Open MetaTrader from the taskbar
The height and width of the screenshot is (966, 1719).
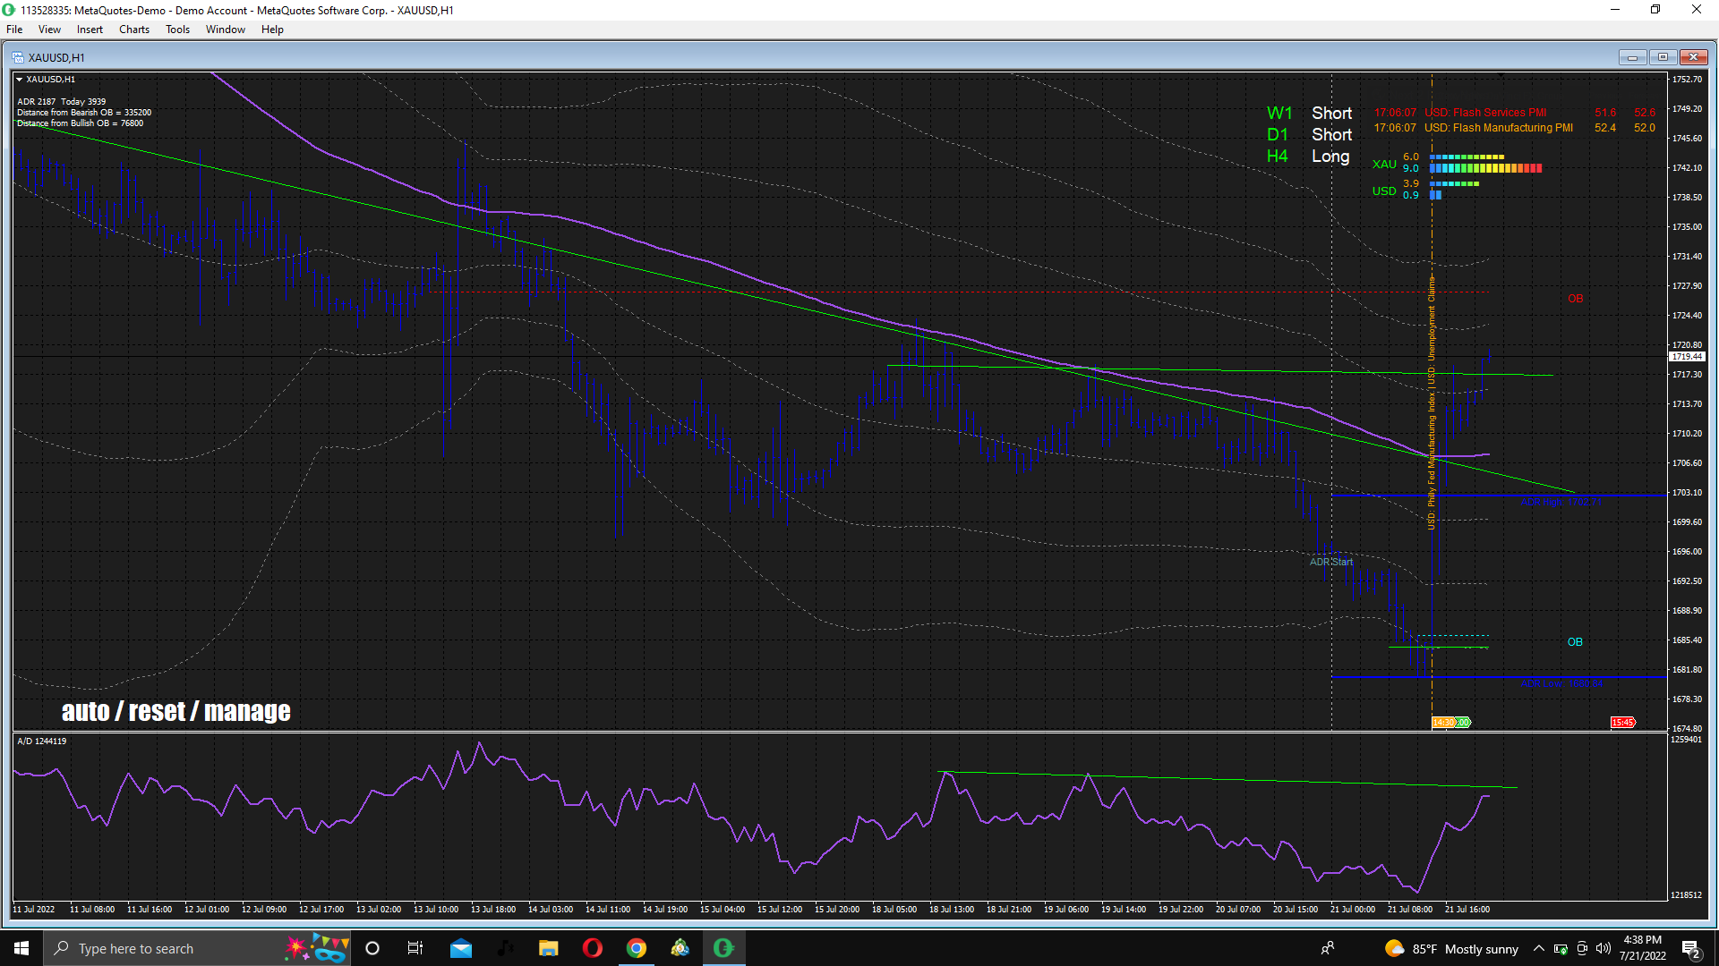pyautogui.click(x=723, y=948)
